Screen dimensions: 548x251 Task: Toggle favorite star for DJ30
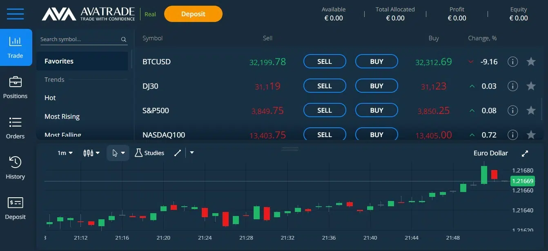pos(531,86)
